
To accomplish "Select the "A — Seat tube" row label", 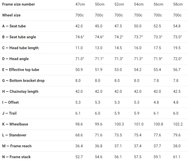I will pyautogui.click(x=14, y=26).
